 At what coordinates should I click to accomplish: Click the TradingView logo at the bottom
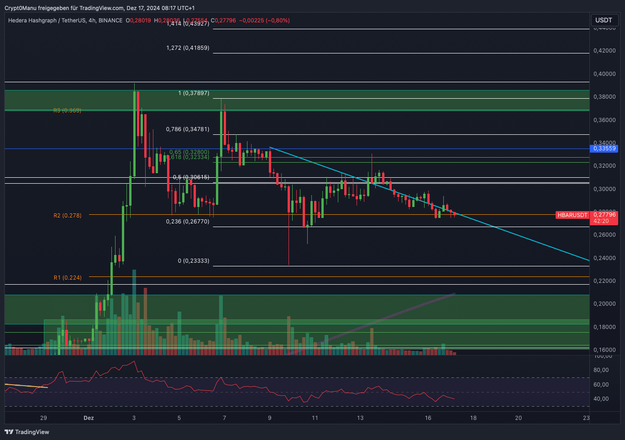pyautogui.click(x=27, y=432)
